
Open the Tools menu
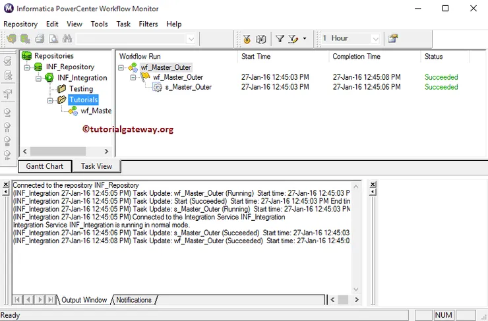tap(100, 24)
